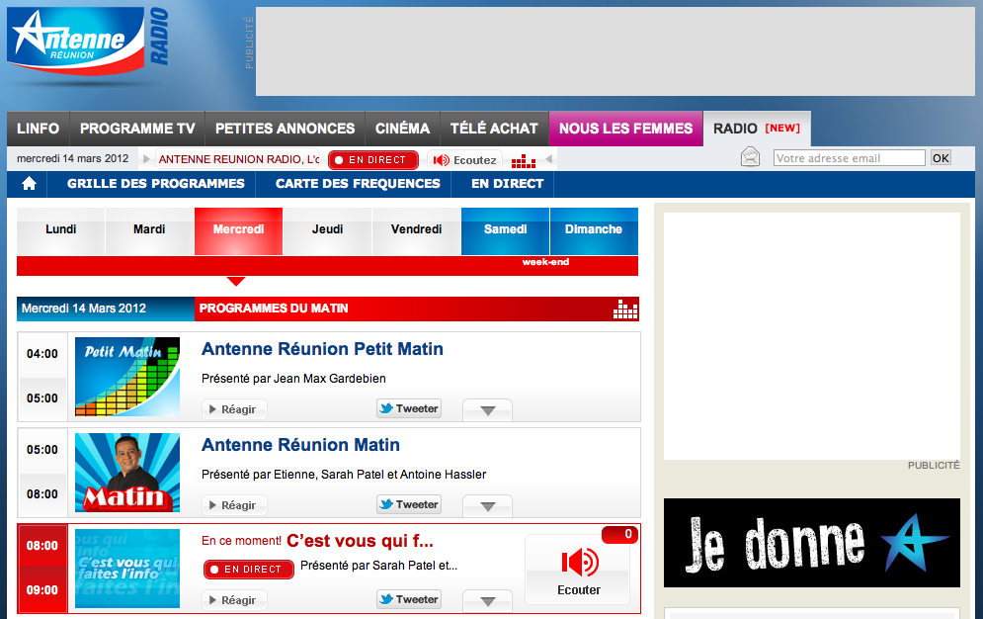Open Antenne Réunion Petit Matin title link
The width and height of the screenshot is (983, 619).
tap(322, 349)
